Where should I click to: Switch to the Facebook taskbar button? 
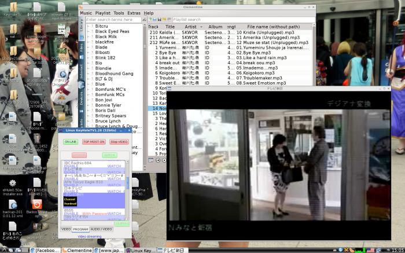(45, 250)
